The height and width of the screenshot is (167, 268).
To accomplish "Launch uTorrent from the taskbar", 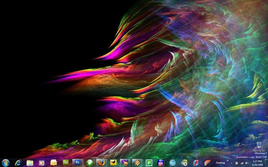I will [149, 163].
